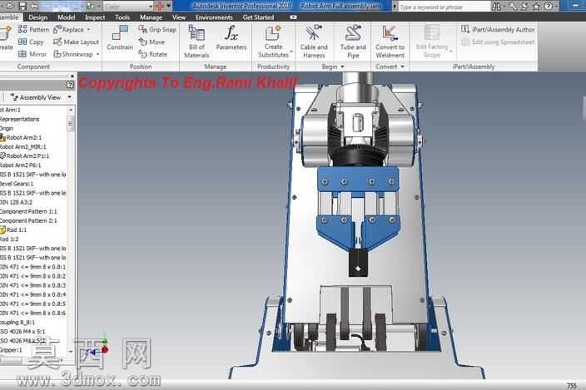
Task: Select Representations node in browser
Action: (x=19, y=119)
